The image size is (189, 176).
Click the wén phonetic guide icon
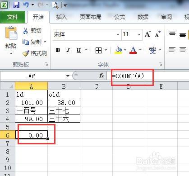[152, 50]
